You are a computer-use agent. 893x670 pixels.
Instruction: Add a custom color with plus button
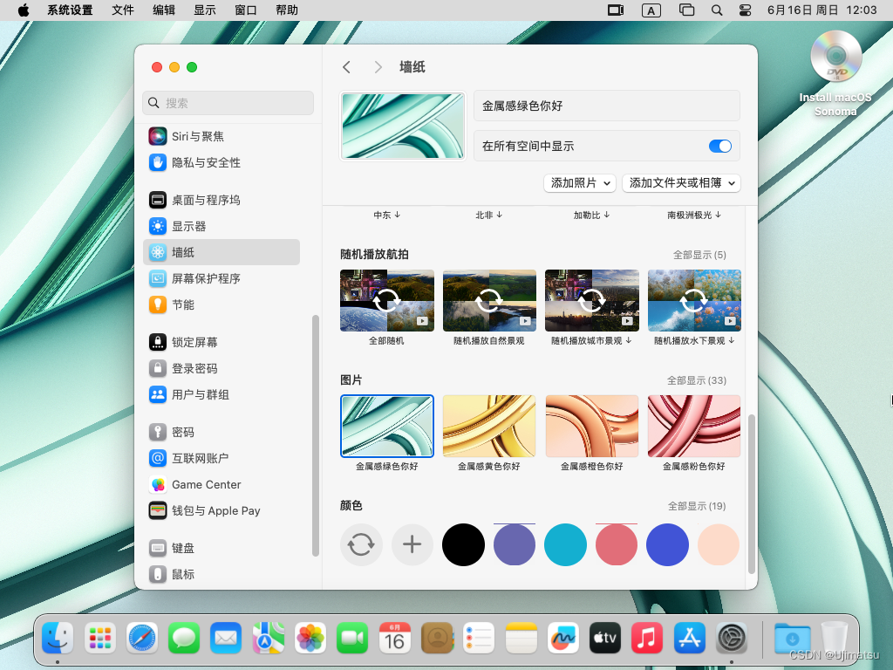click(412, 544)
